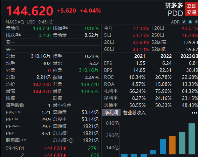Screen dimensions: 198x157
Task: Click the PE 2023E value 29.7
Action: [46, 127]
